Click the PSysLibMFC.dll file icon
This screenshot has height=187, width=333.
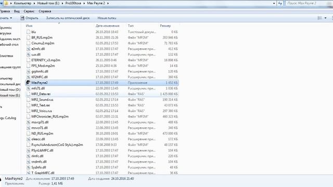coord(28,150)
